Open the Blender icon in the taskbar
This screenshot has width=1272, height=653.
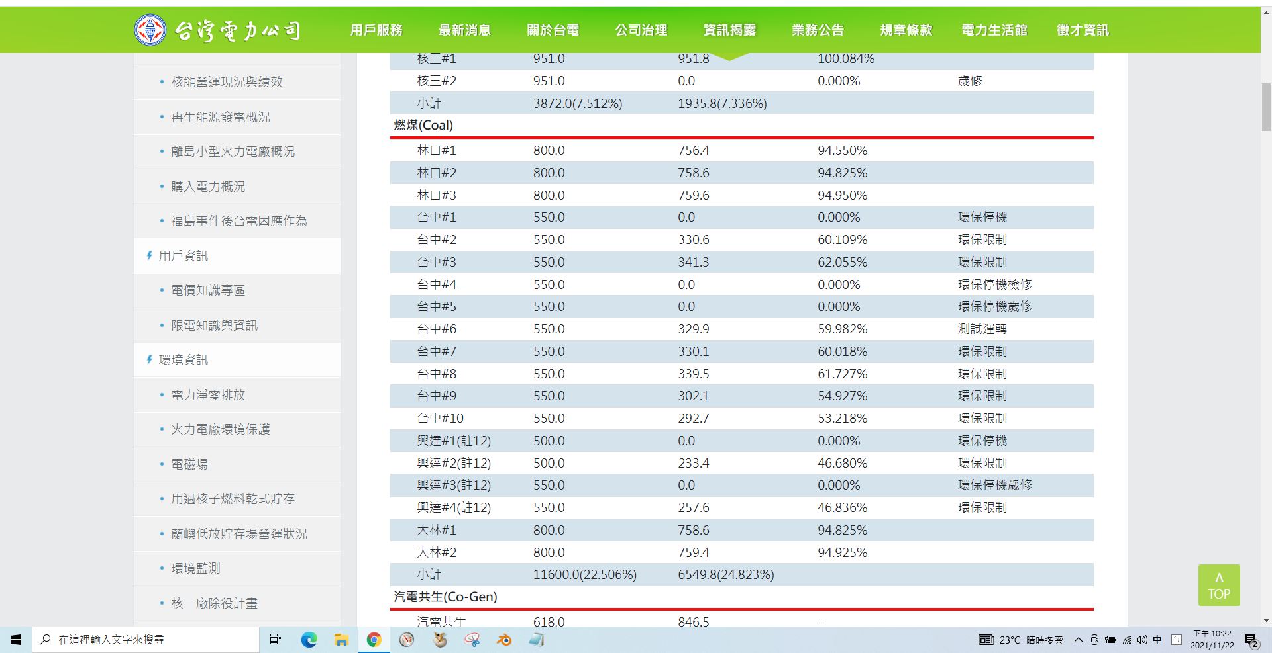pos(504,640)
